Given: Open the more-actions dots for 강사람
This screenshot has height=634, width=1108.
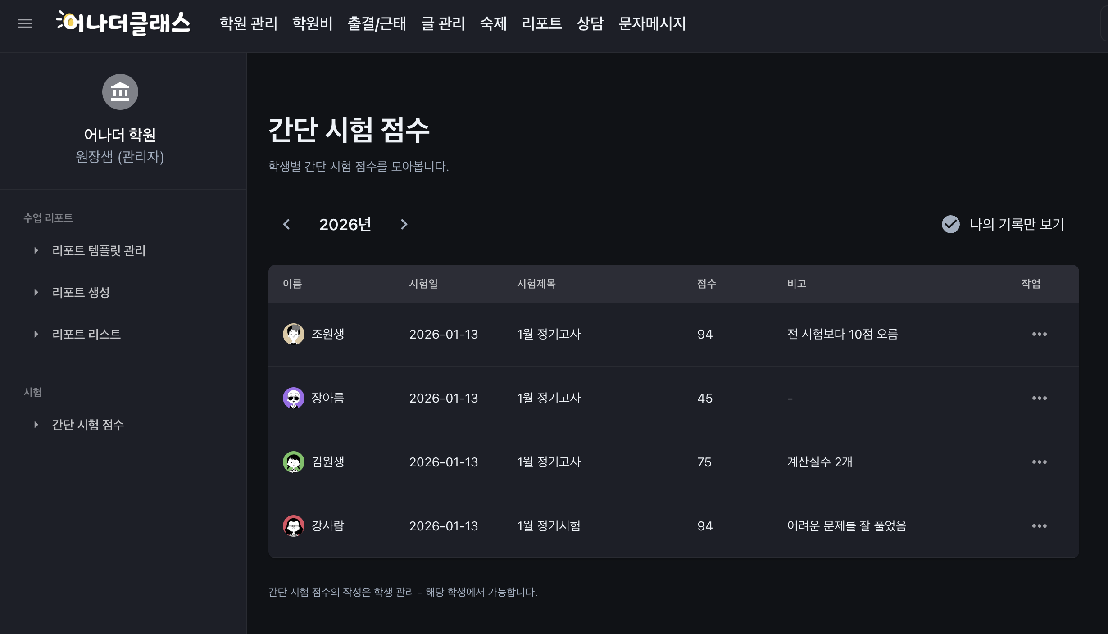Looking at the screenshot, I should click(1039, 526).
